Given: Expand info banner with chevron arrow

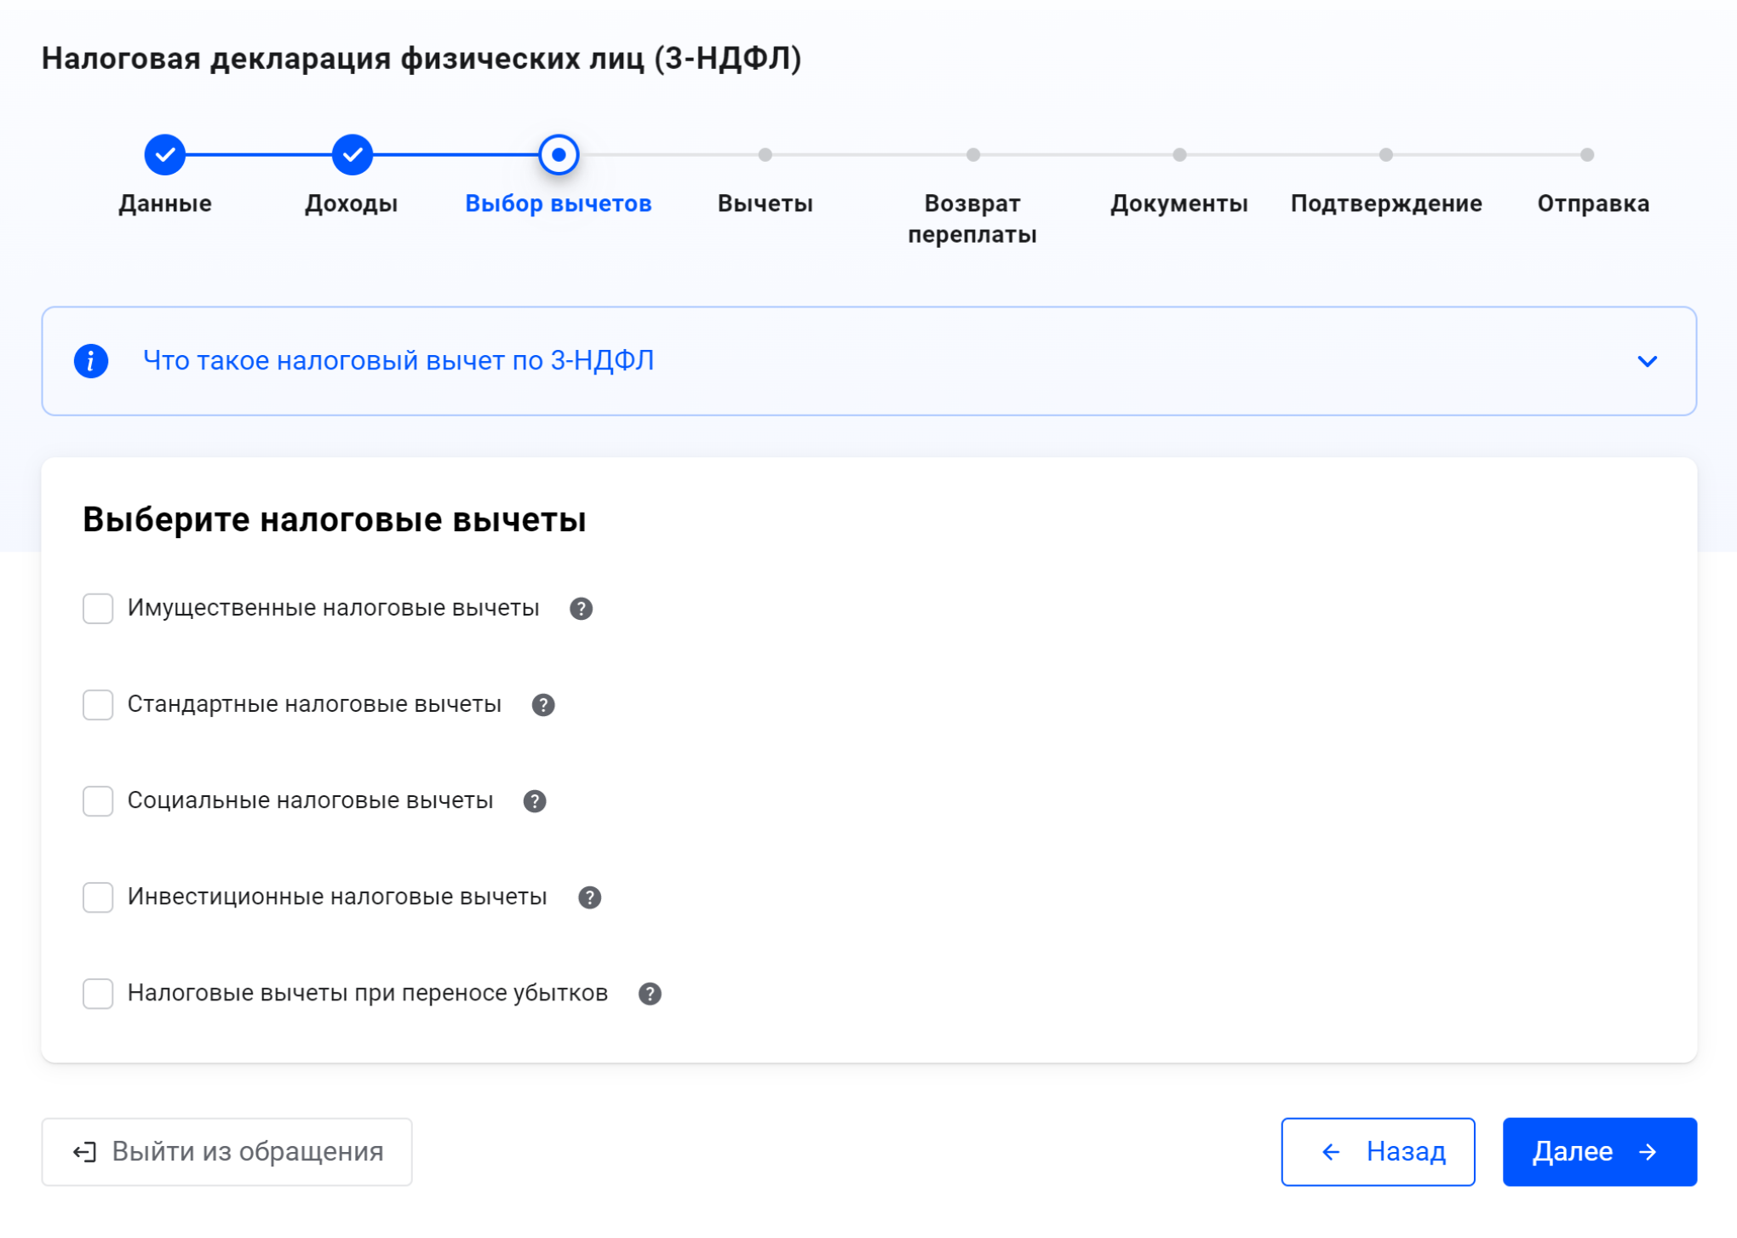Looking at the screenshot, I should pyautogui.click(x=1647, y=361).
